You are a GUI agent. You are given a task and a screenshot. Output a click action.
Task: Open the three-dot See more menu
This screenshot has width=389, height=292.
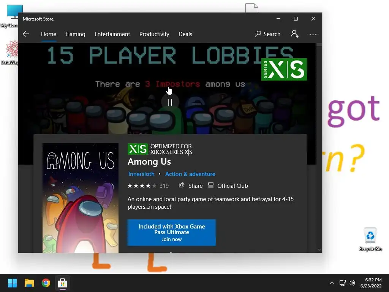(313, 34)
